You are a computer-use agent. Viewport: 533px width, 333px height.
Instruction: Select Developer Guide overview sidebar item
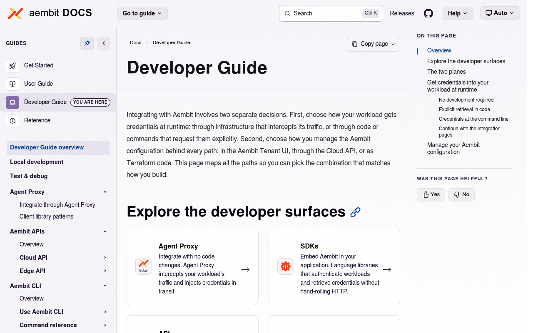tap(58, 148)
